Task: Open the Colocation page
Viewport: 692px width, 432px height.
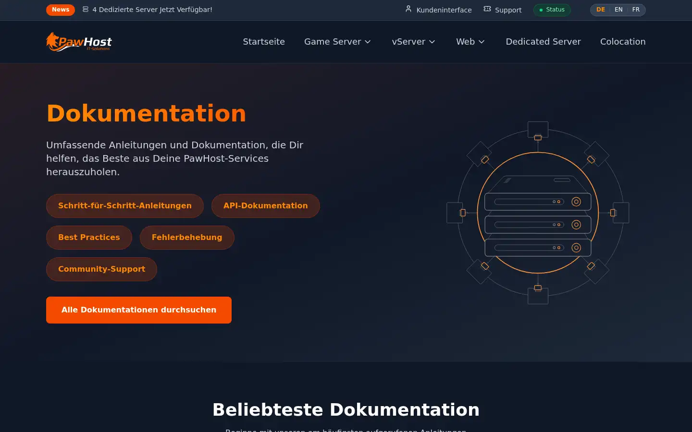Action: point(623,42)
